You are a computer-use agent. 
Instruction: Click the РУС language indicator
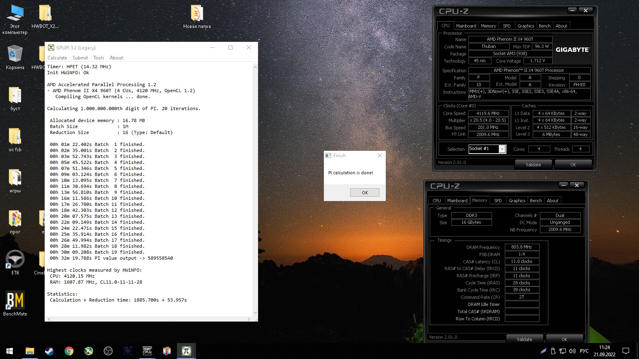pyautogui.click(x=584, y=351)
